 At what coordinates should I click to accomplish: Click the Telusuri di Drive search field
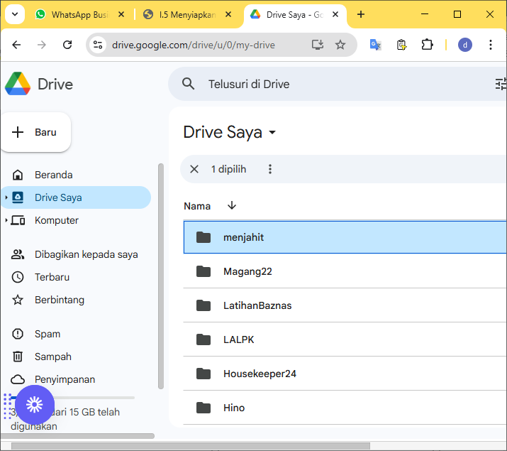pyautogui.click(x=248, y=84)
